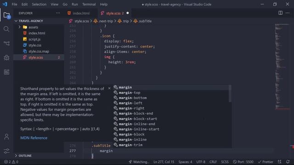Close the suggestion documentation panel

click(x=109, y=88)
